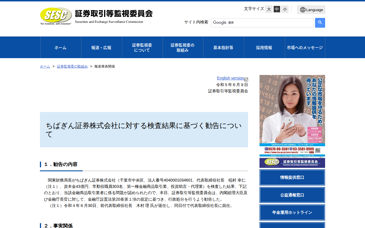Click the external-link icon beside English version

[246, 80]
